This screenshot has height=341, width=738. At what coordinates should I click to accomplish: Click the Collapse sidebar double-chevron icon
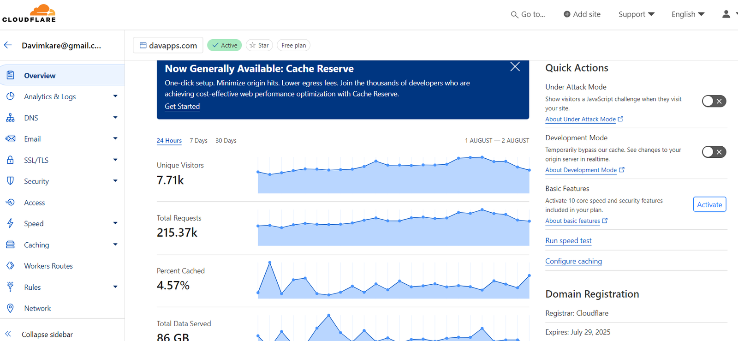[x=8, y=334]
